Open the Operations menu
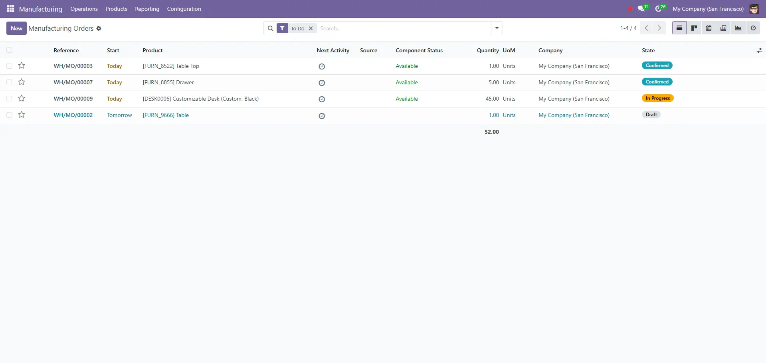Viewport: 766px width, 363px height. 84,9
